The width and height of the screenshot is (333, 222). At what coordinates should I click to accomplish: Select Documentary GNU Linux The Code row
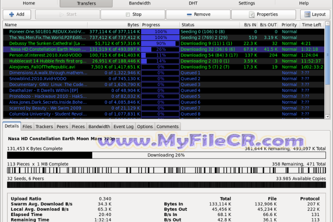(x=164, y=85)
